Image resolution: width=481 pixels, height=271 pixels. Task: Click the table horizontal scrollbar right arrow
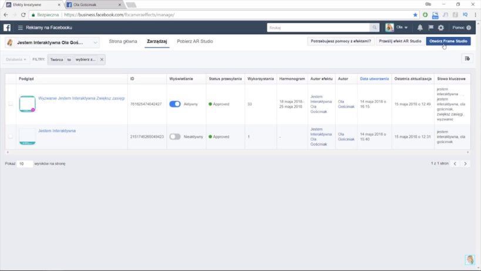[x=468, y=152]
